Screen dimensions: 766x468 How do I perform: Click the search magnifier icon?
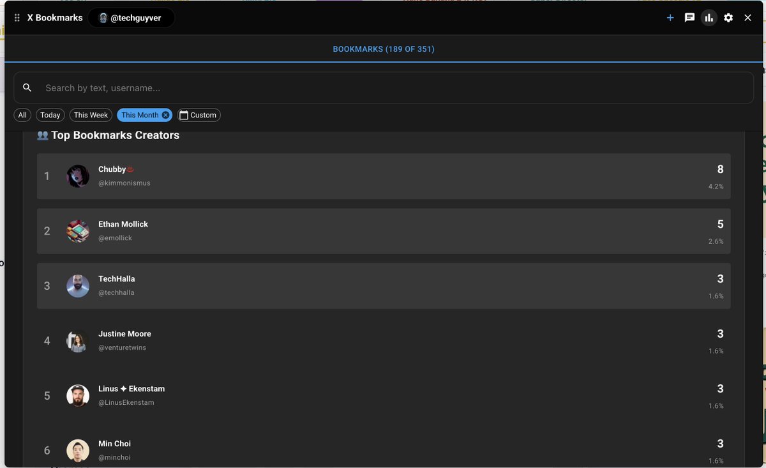(27, 87)
